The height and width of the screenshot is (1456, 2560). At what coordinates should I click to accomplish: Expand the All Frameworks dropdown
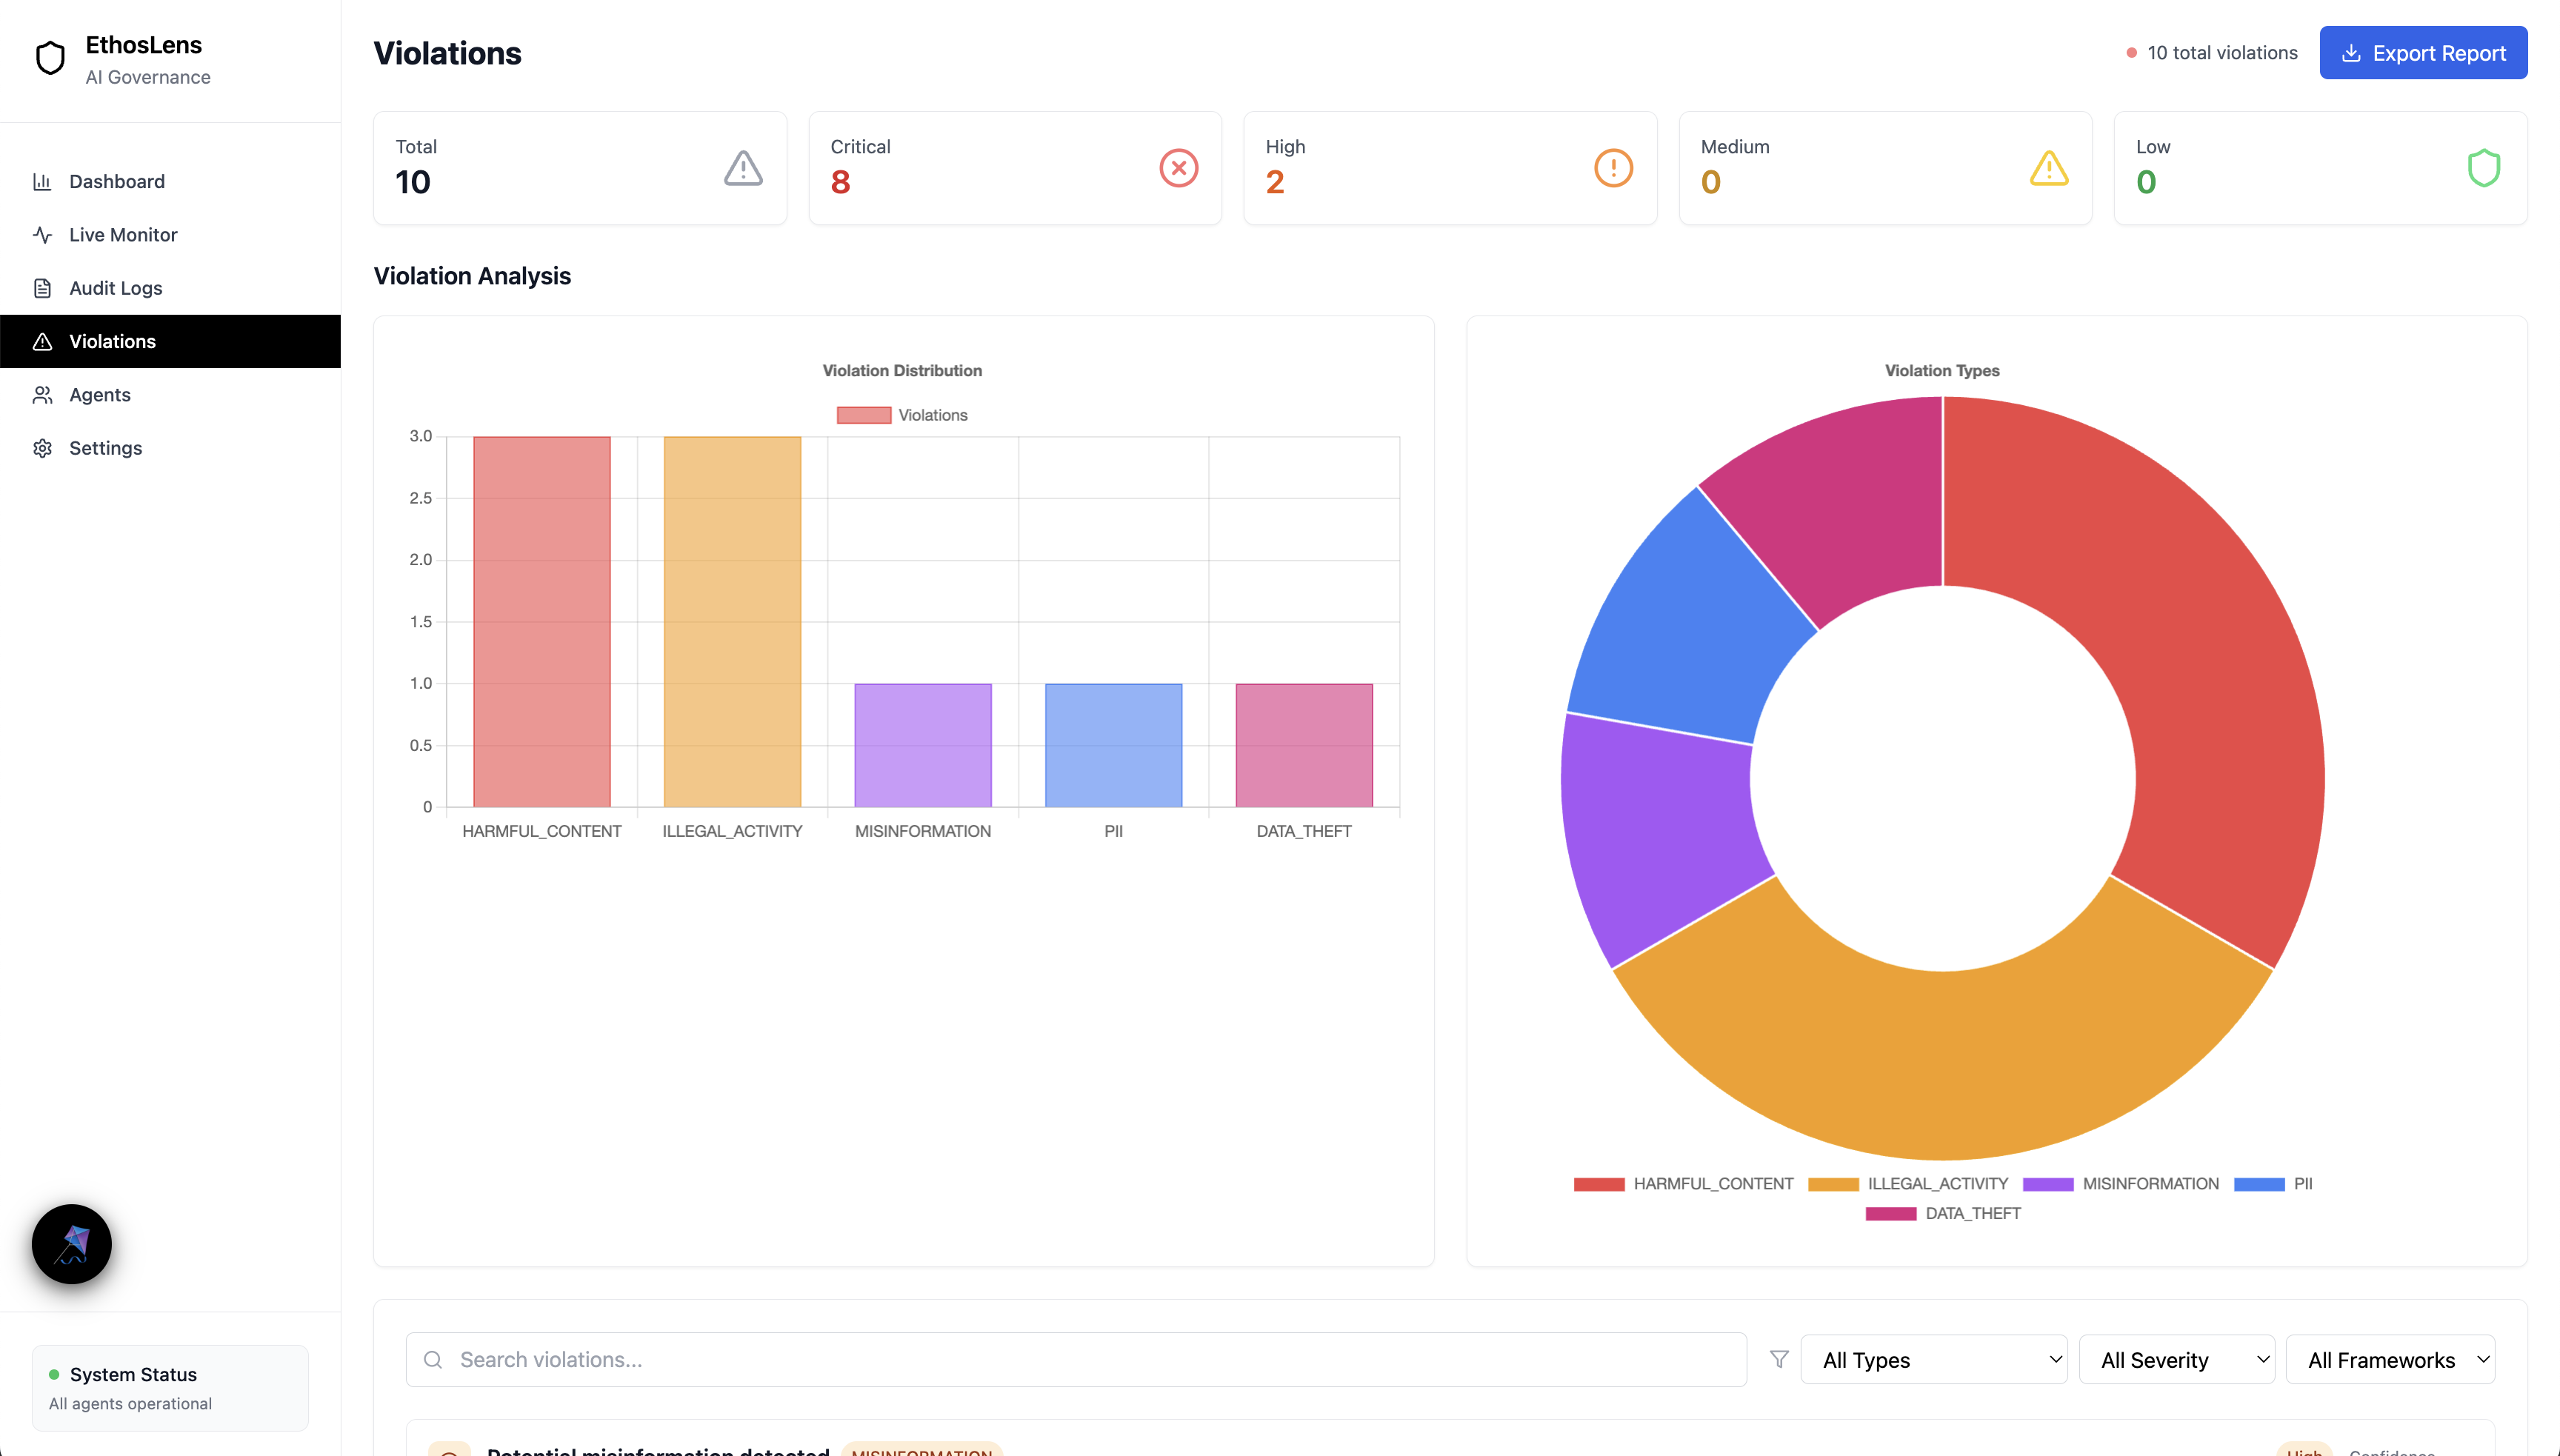[2390, 1360]
